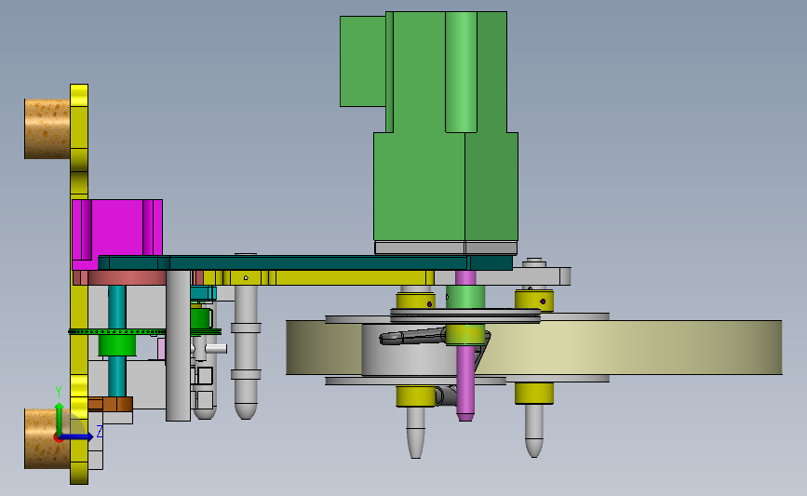Image resolution: width=807 pixels, height=496 pixels.
Task: Click the small white horizontal pin
Action: pyautogui.click(x=216, y=349)
